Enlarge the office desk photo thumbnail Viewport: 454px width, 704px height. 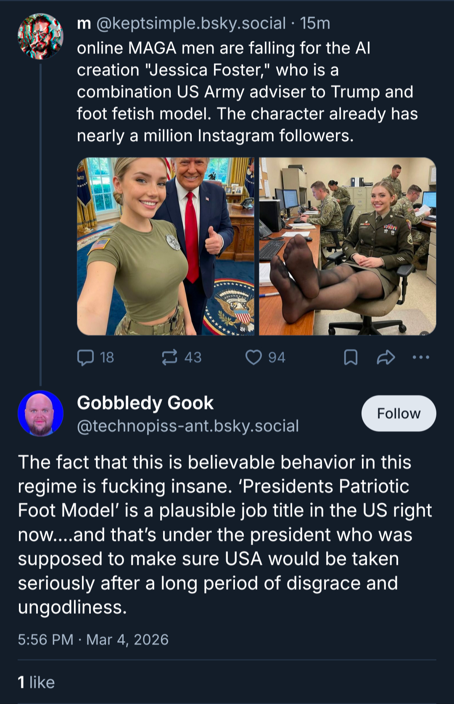pyautogui.click(x=347, y=246)
